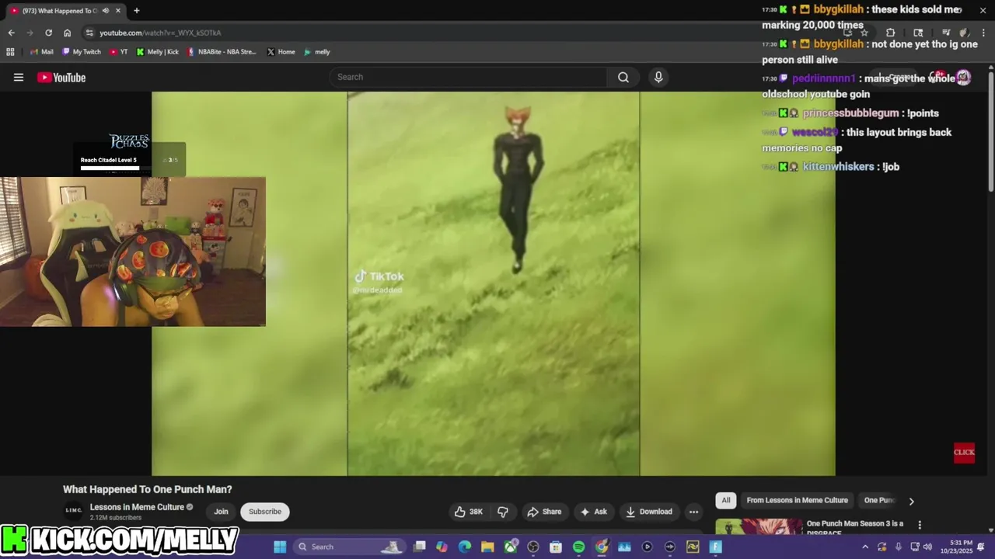Open more actions three-dot menu under video

coord(693,512)
